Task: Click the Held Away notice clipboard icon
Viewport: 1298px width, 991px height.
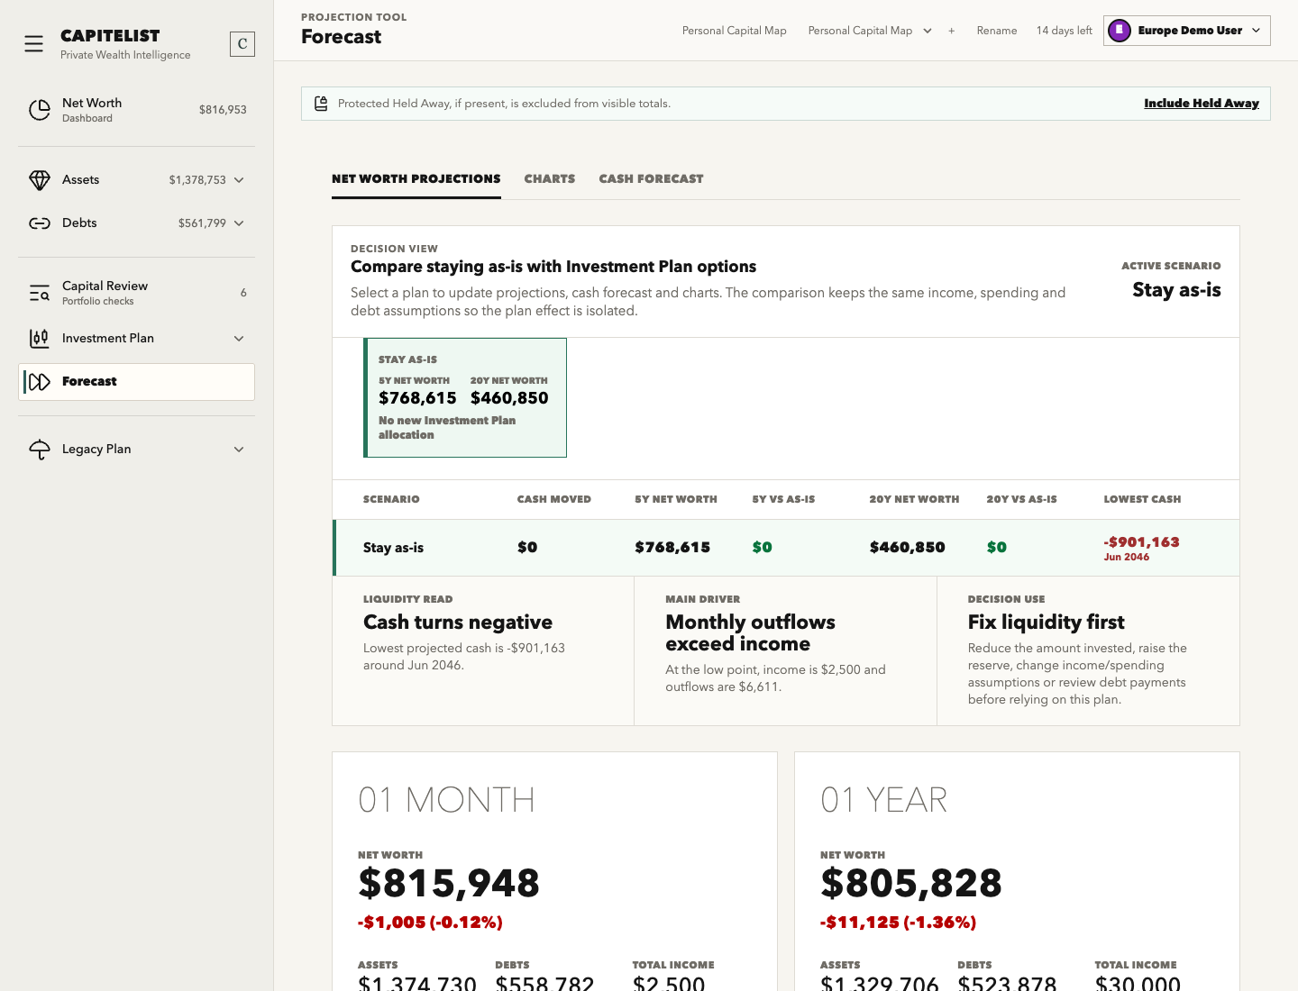Action: pos(321,104)
